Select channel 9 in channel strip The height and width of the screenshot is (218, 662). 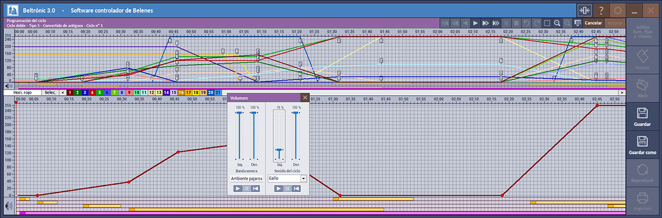(129, 92)
